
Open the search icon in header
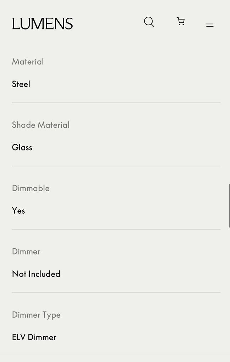click(149, 22)
